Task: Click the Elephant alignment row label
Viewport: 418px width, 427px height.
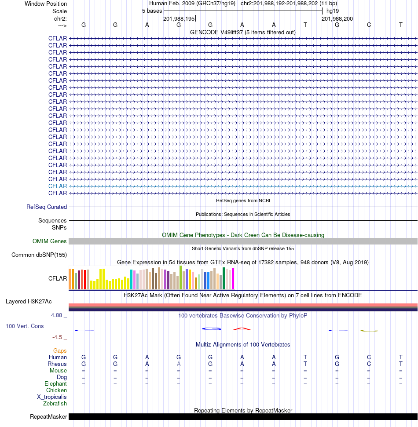Action: [55, 383]
